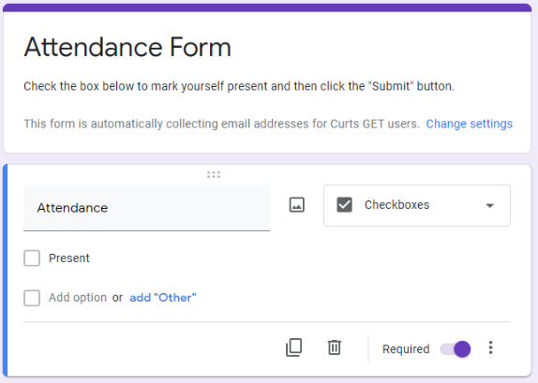Image resolution: width=538 pixels, height=383 pixels.
Task: Open the three-dot more options menu
Action: pos(490,347)
